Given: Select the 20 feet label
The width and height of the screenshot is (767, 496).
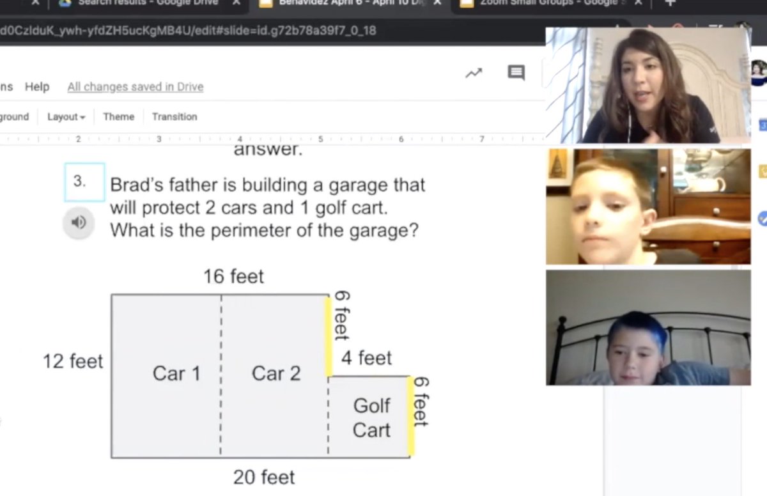Looking at the screenshot, I should pyautogui.click(x=264, y=477).
